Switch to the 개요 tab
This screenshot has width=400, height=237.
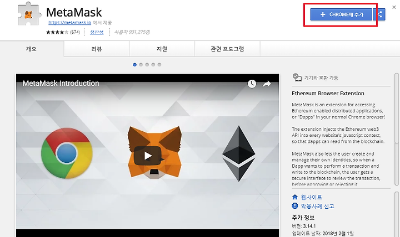tap(31, 49)
